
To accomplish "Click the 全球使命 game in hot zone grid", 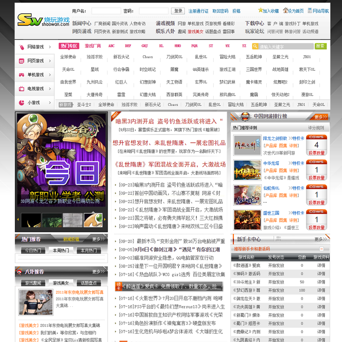I will 68,57.
